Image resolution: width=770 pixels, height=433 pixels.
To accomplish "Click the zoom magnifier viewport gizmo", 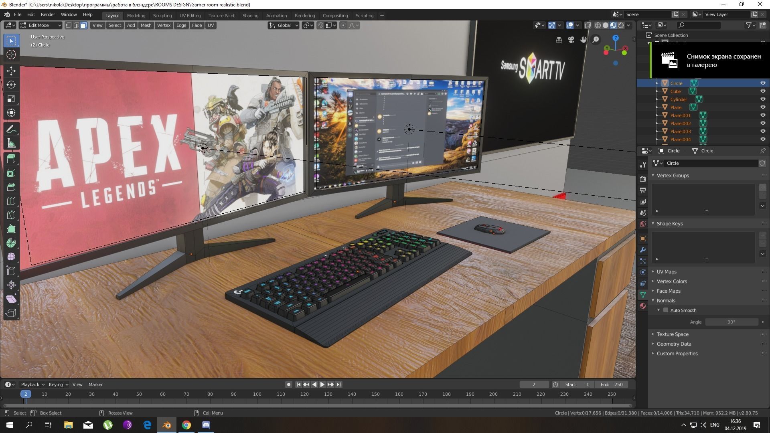I will coord(596,40).
